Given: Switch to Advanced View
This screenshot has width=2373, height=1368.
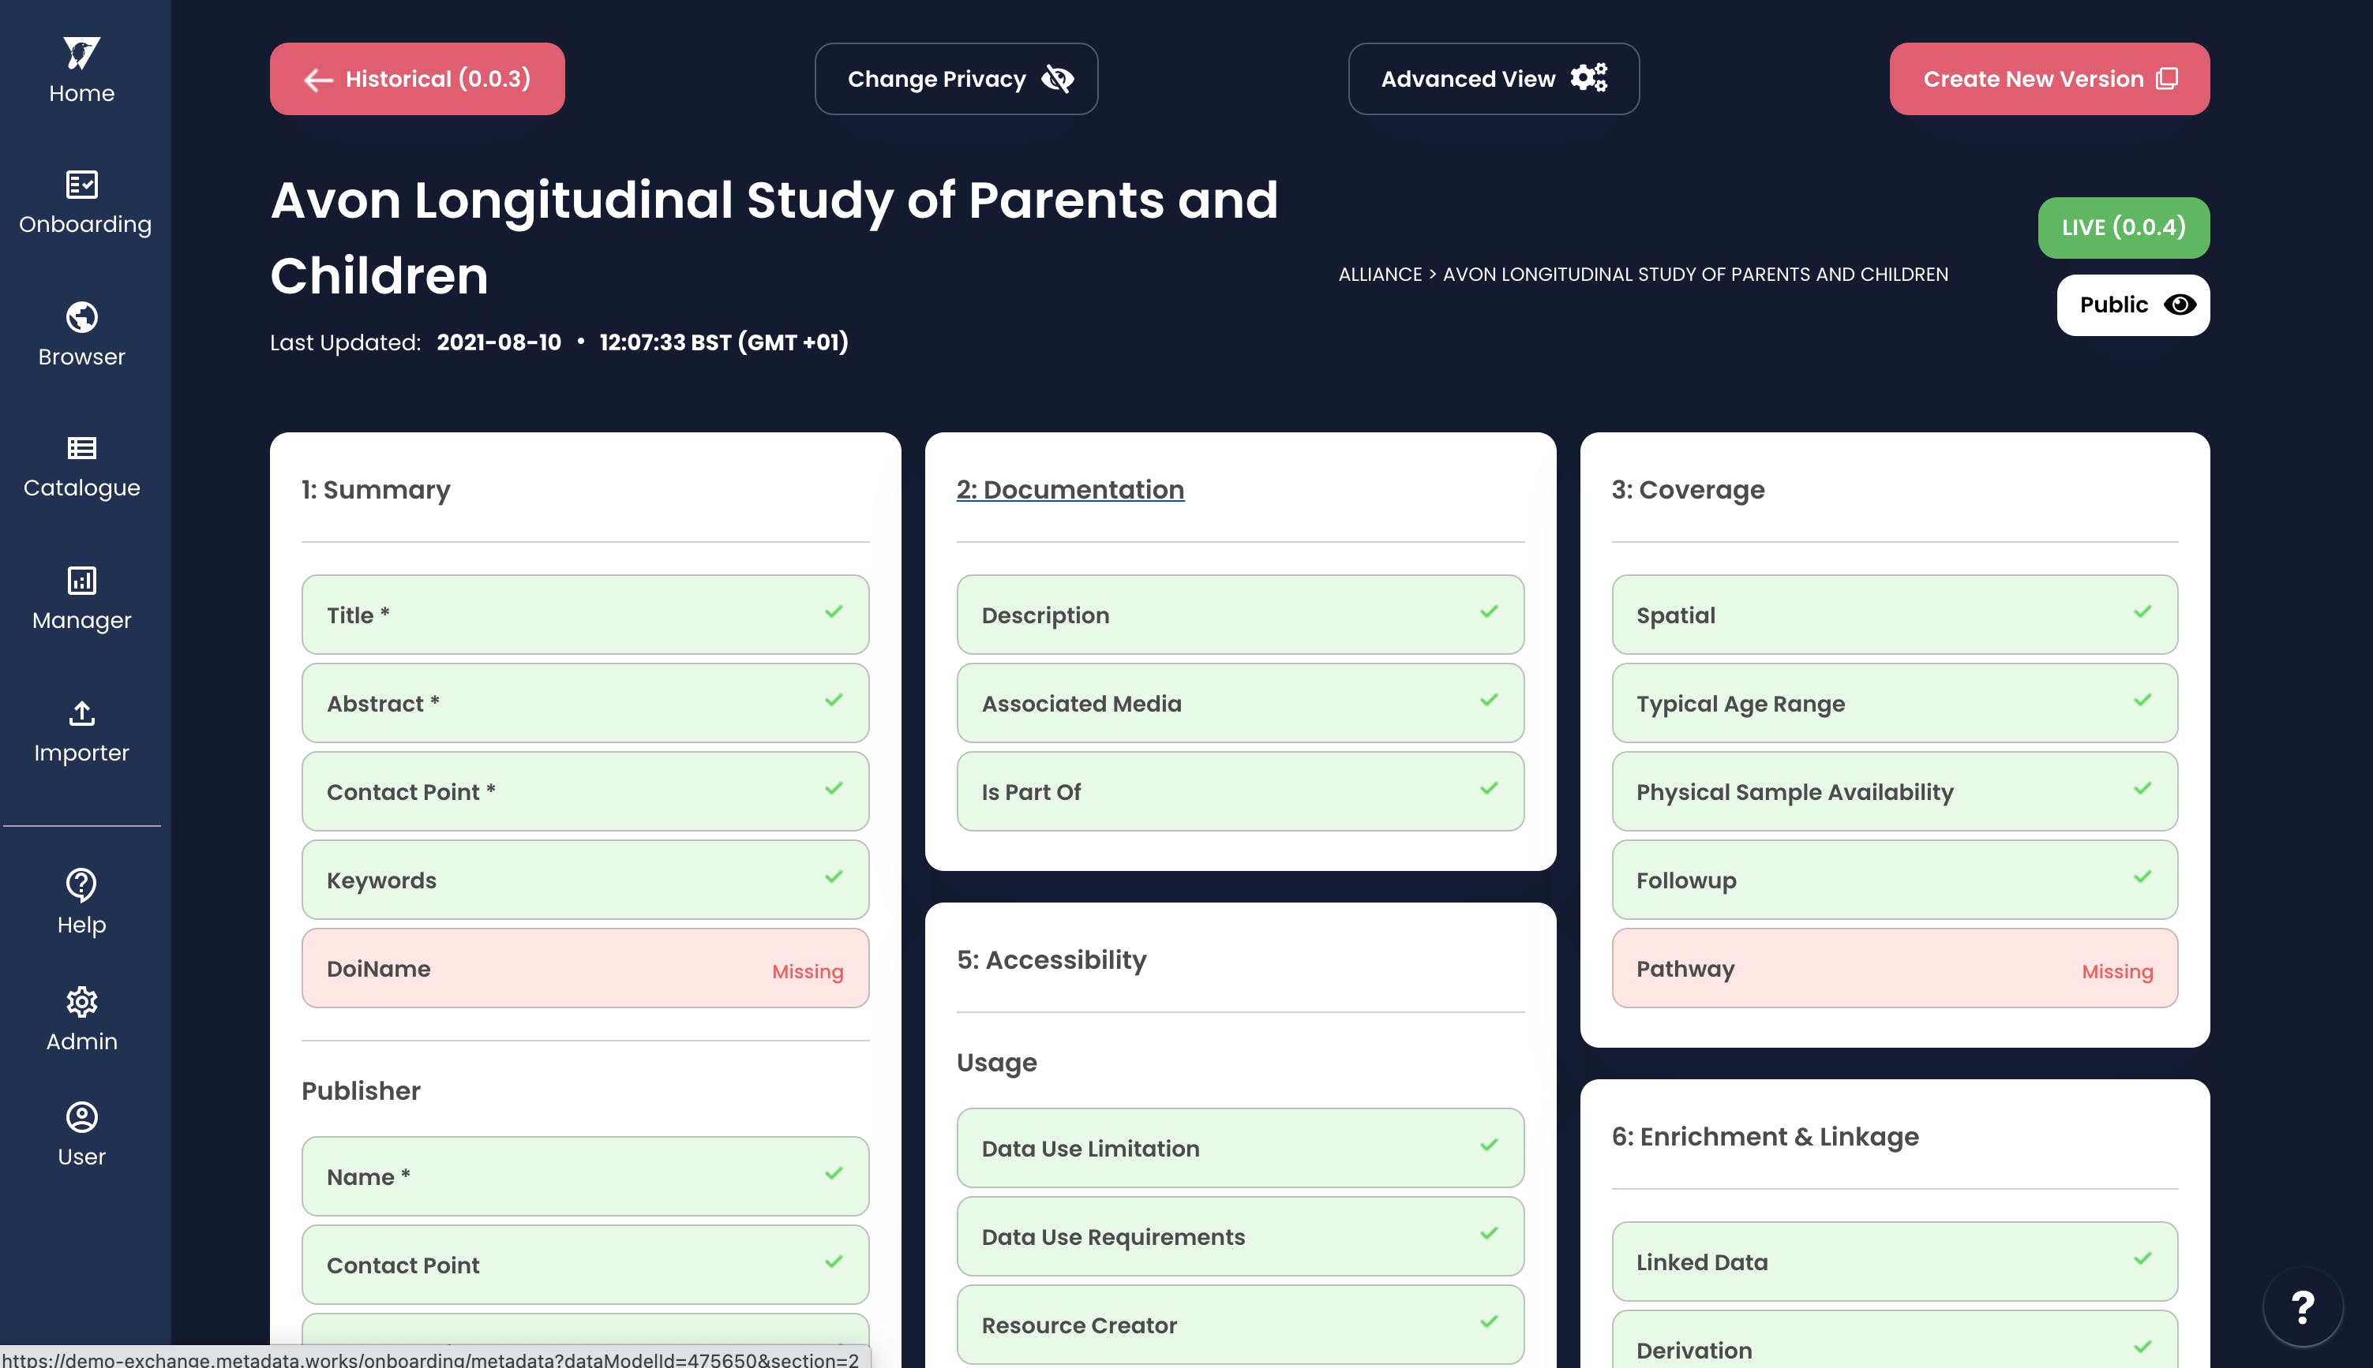Looking at the screenshot, I should [x=1493, y=79].
